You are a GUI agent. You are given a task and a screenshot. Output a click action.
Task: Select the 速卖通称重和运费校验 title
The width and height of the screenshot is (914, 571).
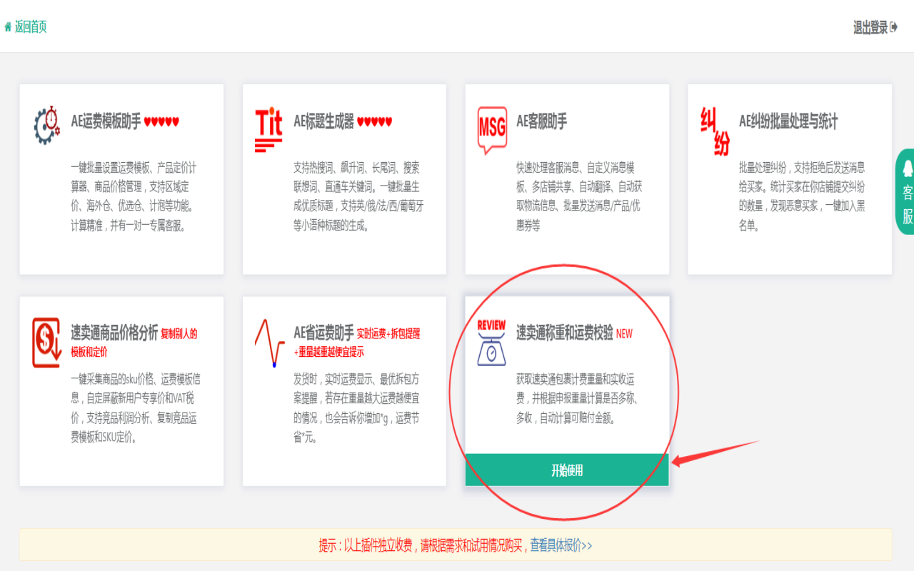coord(564,333)
